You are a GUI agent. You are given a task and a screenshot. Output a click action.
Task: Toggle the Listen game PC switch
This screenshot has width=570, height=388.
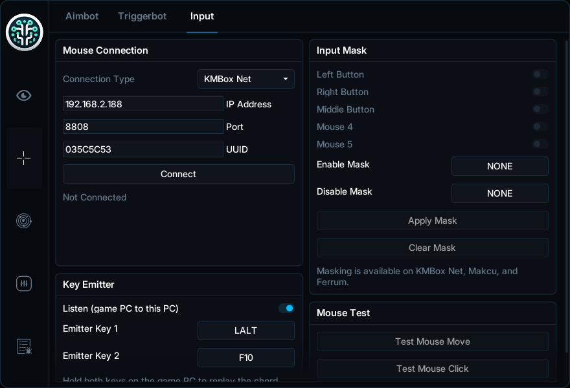(x=286, y=308)
